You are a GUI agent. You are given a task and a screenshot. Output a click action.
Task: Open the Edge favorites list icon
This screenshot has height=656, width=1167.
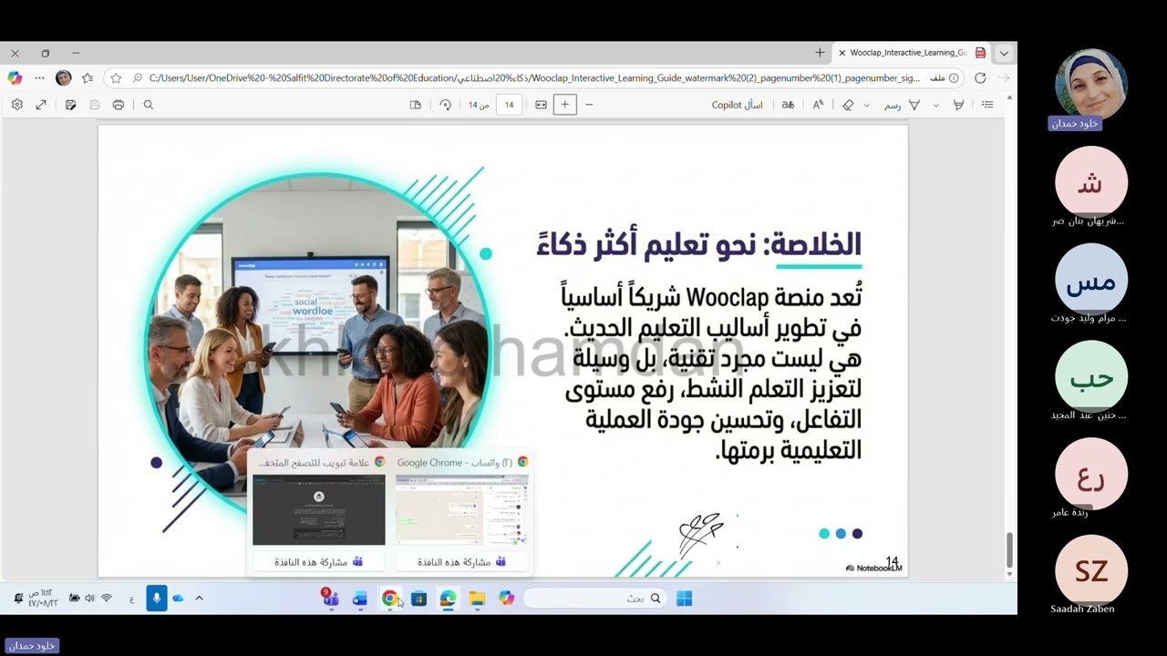tap(88, 78)
